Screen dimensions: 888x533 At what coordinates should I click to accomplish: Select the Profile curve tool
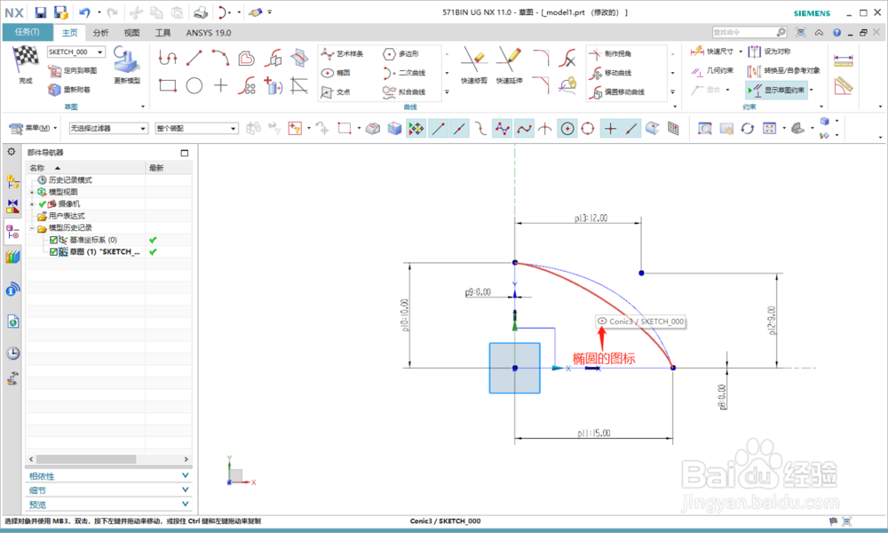pyautogui.click(x=168, y=57)
